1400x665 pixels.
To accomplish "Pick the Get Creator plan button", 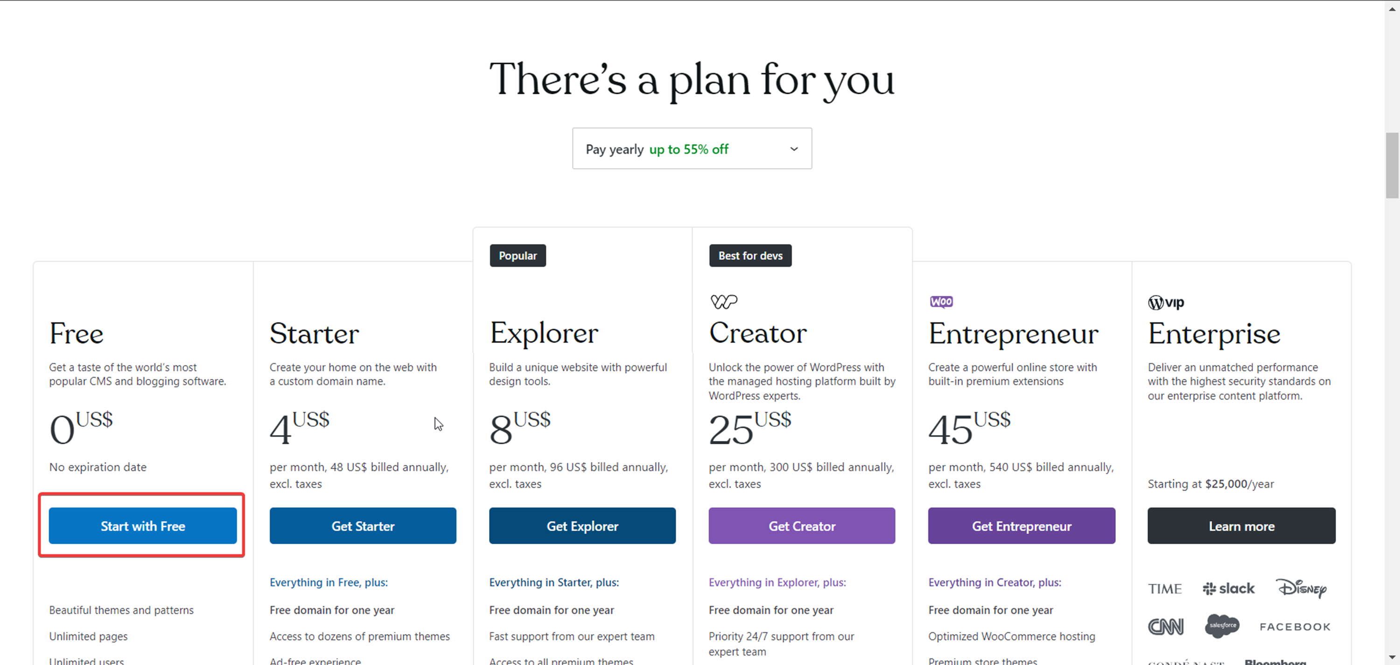I will [802, 526].
